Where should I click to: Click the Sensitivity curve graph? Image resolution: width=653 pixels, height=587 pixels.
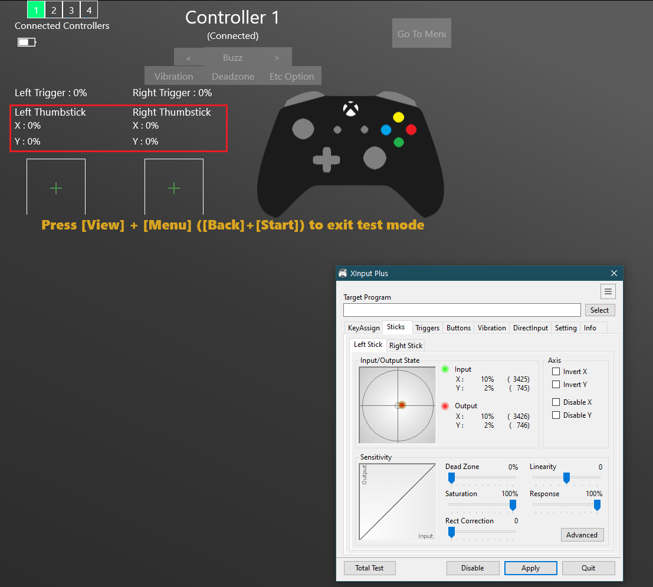(398, 502)
